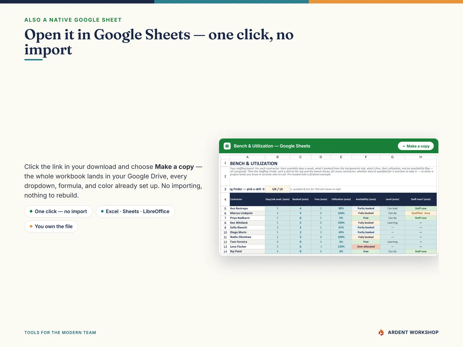Click the "ARDENT WORKSHOP" brand name
Screen dimensions: 463x347
click(x=413, y=333)
